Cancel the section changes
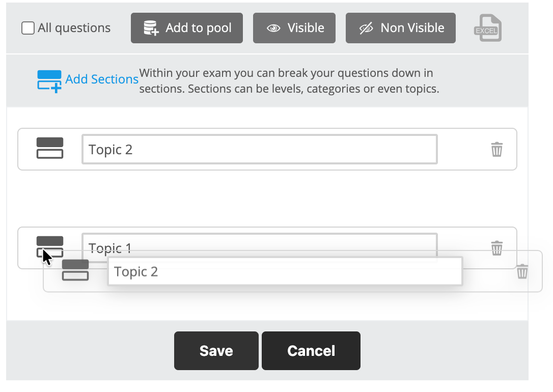Screen dimensions: 553x392 tap(311, 350)
